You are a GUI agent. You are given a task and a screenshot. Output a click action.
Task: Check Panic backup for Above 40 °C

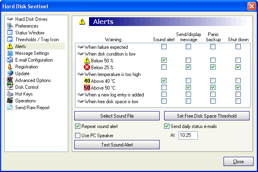coord(213,81)
